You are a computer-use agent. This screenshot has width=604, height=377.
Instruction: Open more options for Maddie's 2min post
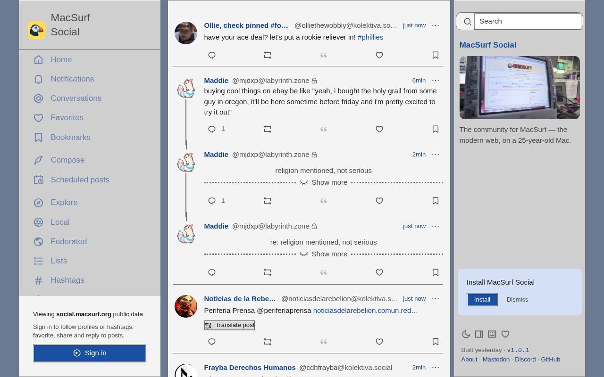click(x=436, y=155)
